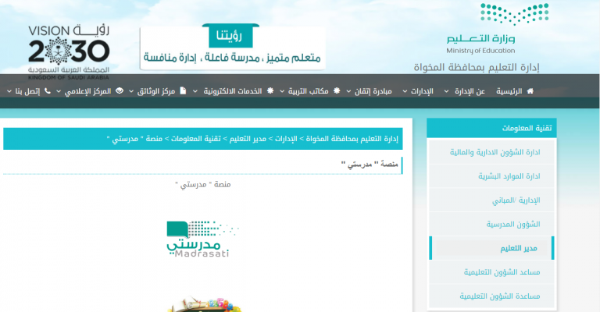Screen dimensions: 600x312
Task: Click breadcrumb إدارة التعليم بمحافظة المخواة
Action: click(352, 139)
